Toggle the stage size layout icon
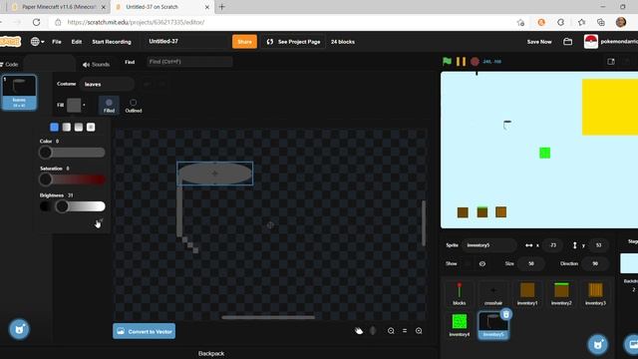The height and width of the screenshot is (359, 638). click(x=611, y=62)
